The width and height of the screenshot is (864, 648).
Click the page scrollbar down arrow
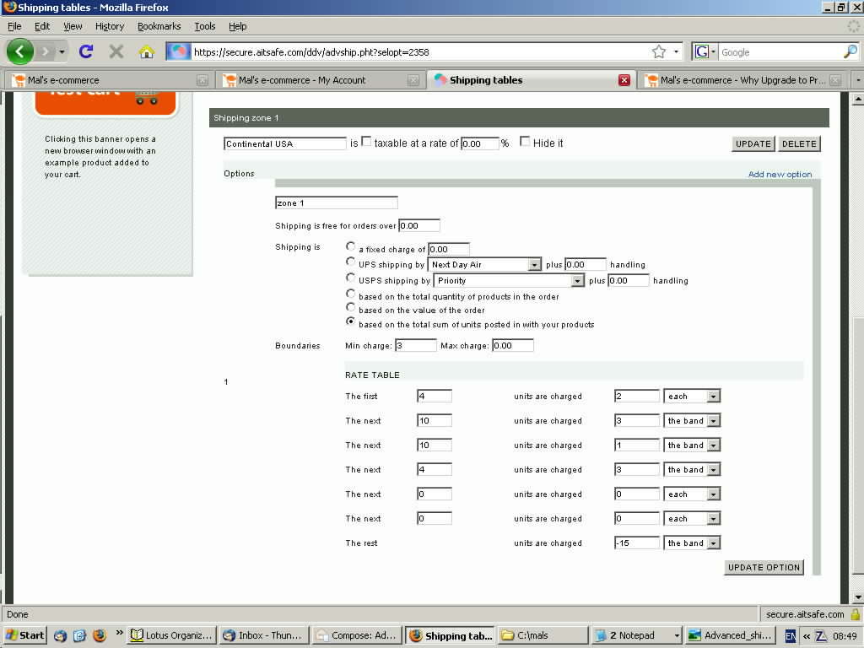click(857, 597)
